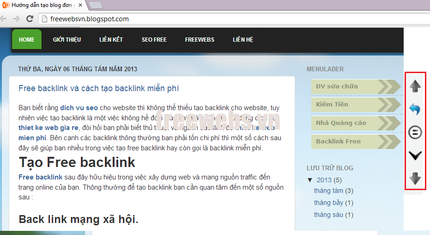Open the Backlink Free label

(338, 141)
